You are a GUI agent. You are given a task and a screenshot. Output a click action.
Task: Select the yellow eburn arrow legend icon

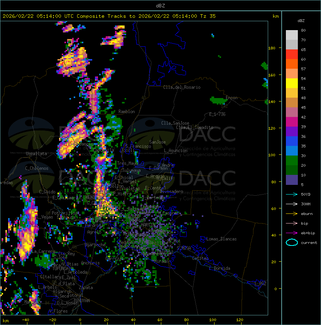coord(292,214)
